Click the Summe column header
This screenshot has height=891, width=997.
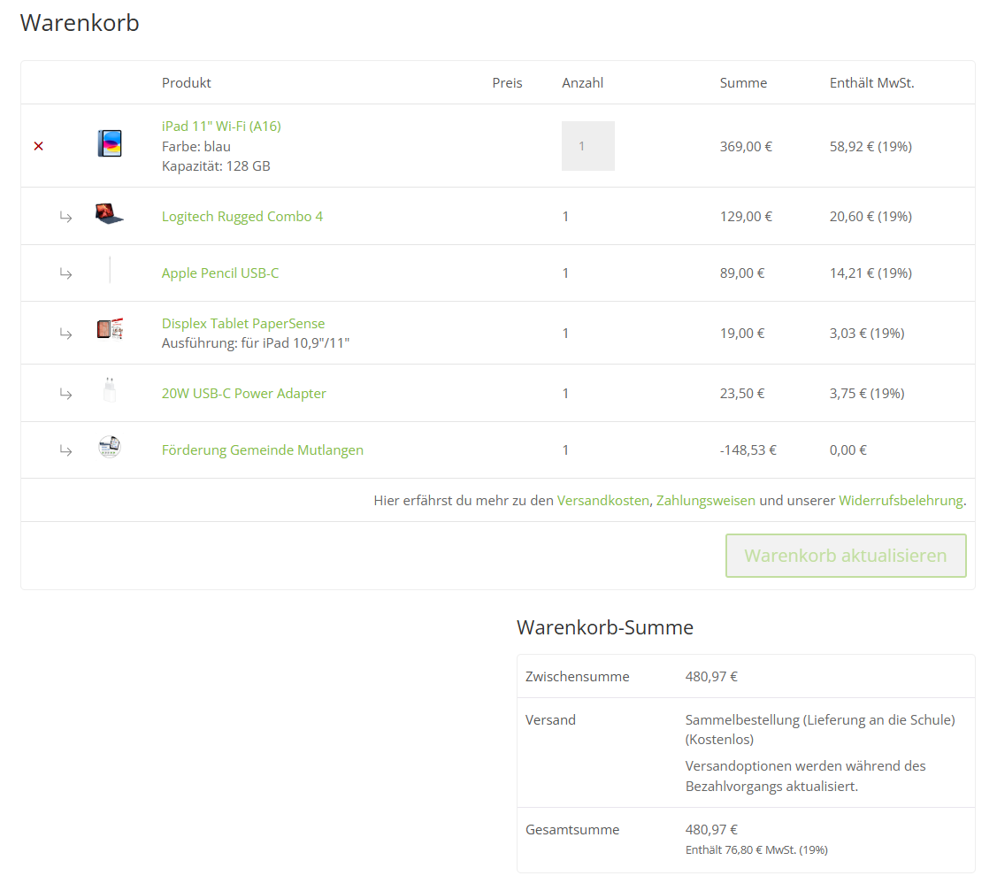point(743,82)
